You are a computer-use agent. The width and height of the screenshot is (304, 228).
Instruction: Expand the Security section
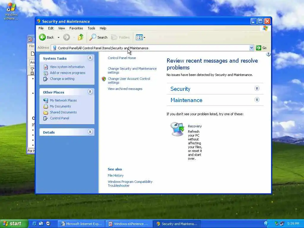[x=257, y=88]
